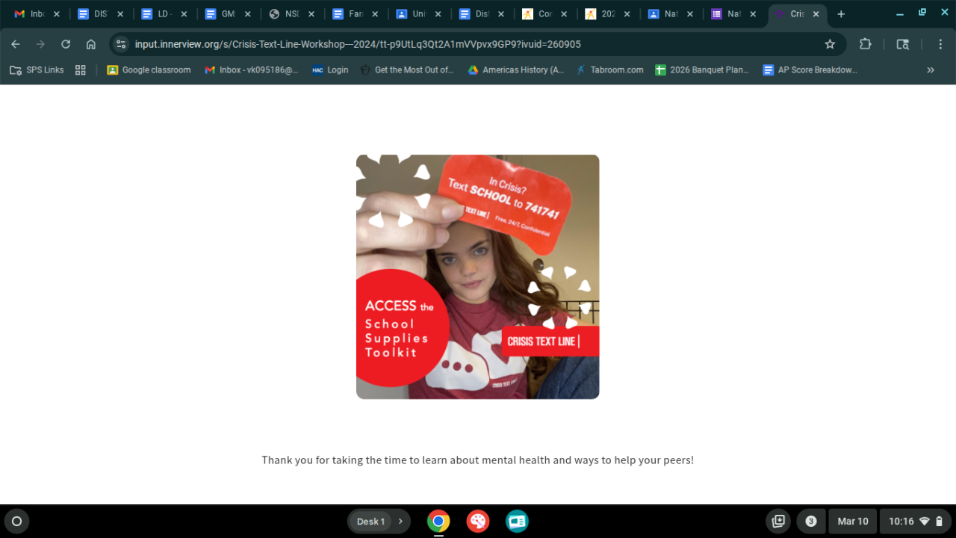Open the teal presentation-board app on shelf
The height and width of the screenshot is (538, 956).
point(517,522)
